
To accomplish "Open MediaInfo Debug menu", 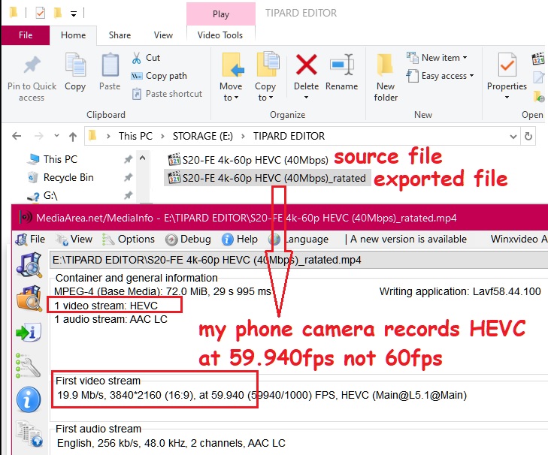I will coord(189,240).
